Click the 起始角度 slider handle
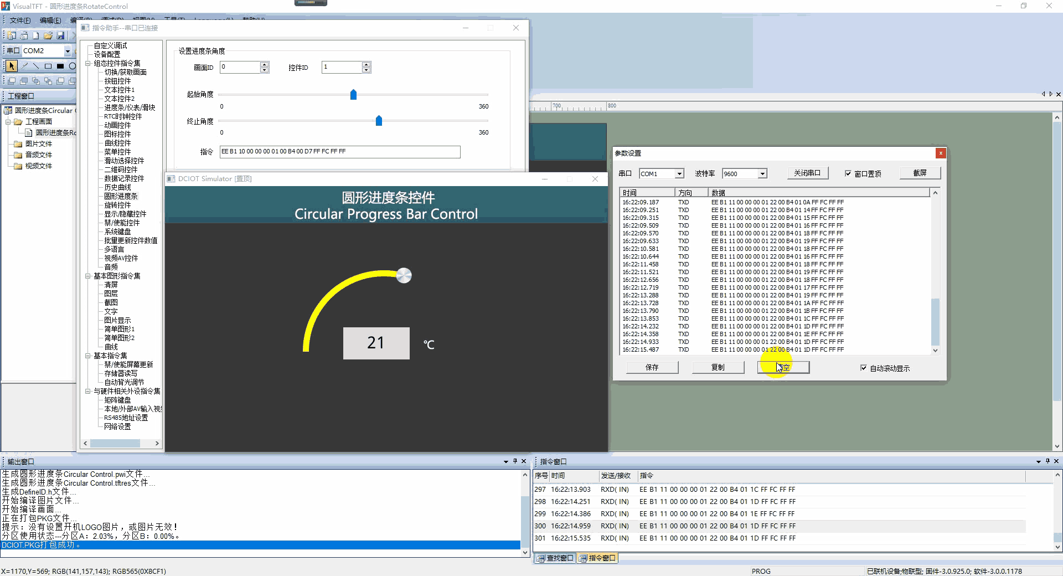The image size is (1063, 576). pyautogui.click(x=353, y=95)
